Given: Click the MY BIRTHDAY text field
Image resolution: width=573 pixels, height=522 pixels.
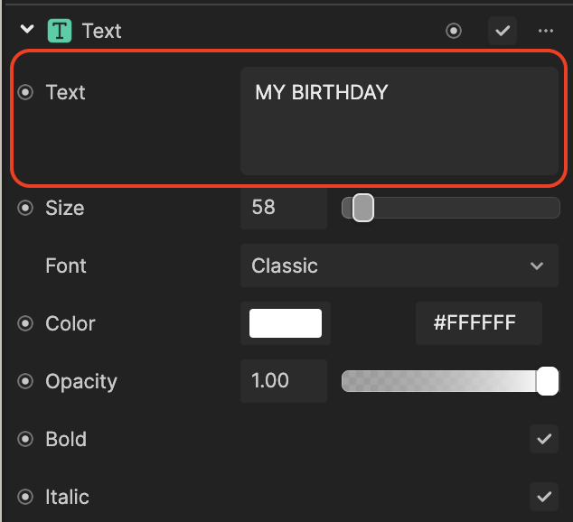Looking at the screenshot, I should pos(399,121).
